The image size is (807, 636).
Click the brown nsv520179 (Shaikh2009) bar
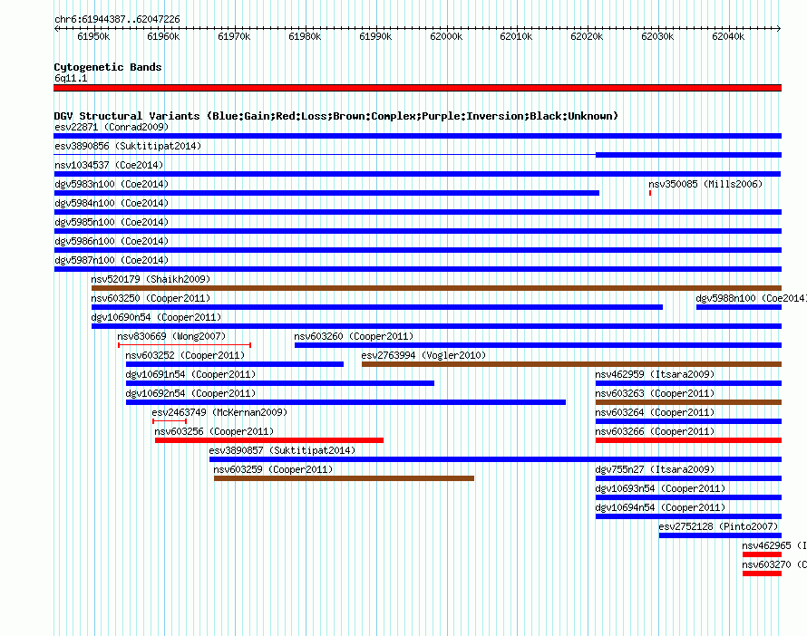[436, 288]
